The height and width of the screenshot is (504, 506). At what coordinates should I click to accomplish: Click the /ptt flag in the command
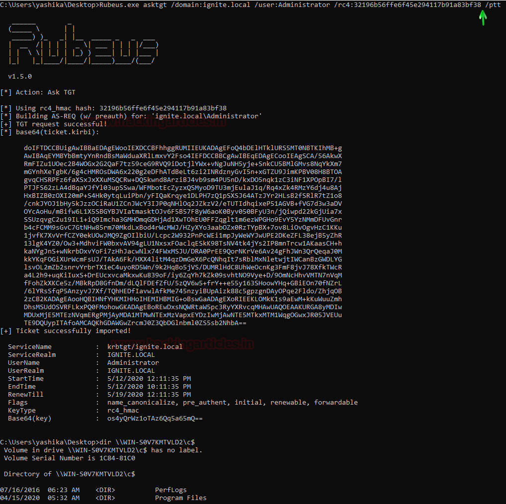click(x=493, y=5)
